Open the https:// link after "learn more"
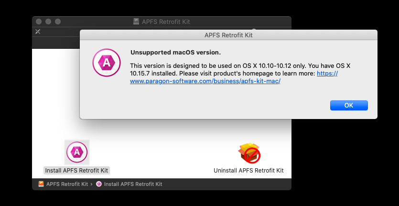 [x=327, y=74]
